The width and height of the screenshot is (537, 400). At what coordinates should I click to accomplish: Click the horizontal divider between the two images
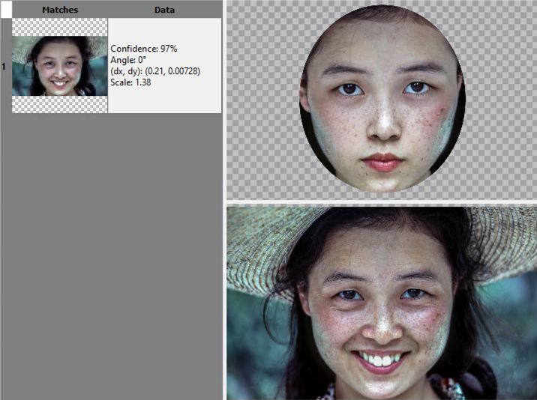pyautogui.click(x=382, y=202)
